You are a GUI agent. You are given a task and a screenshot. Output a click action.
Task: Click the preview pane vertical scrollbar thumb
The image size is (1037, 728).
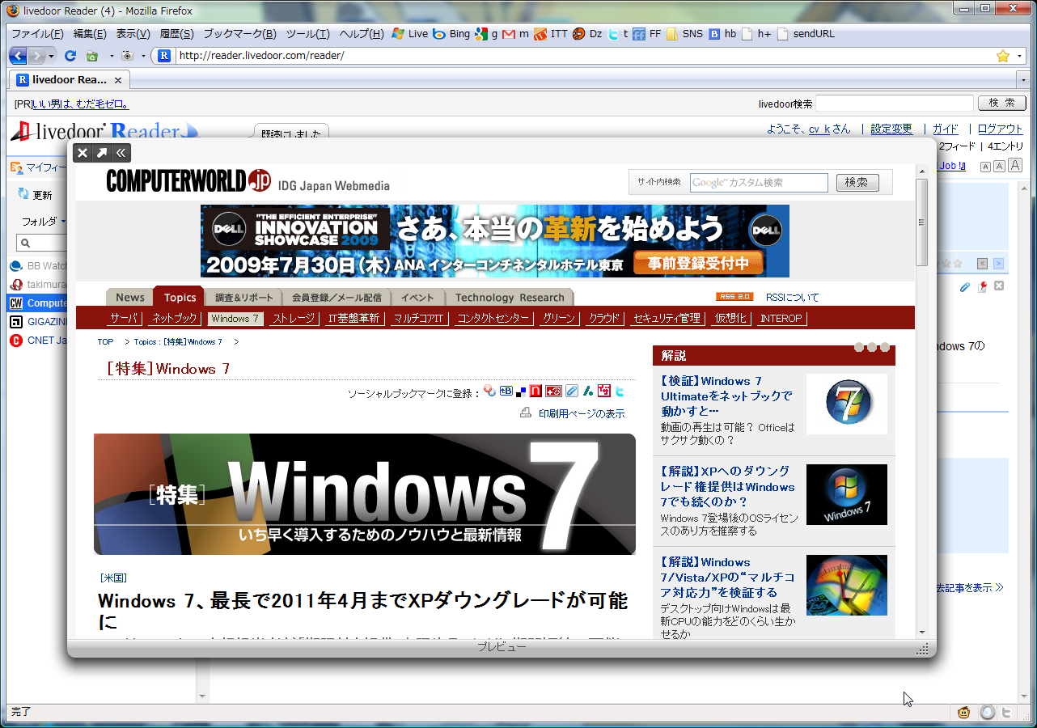(x=922, y=222)
